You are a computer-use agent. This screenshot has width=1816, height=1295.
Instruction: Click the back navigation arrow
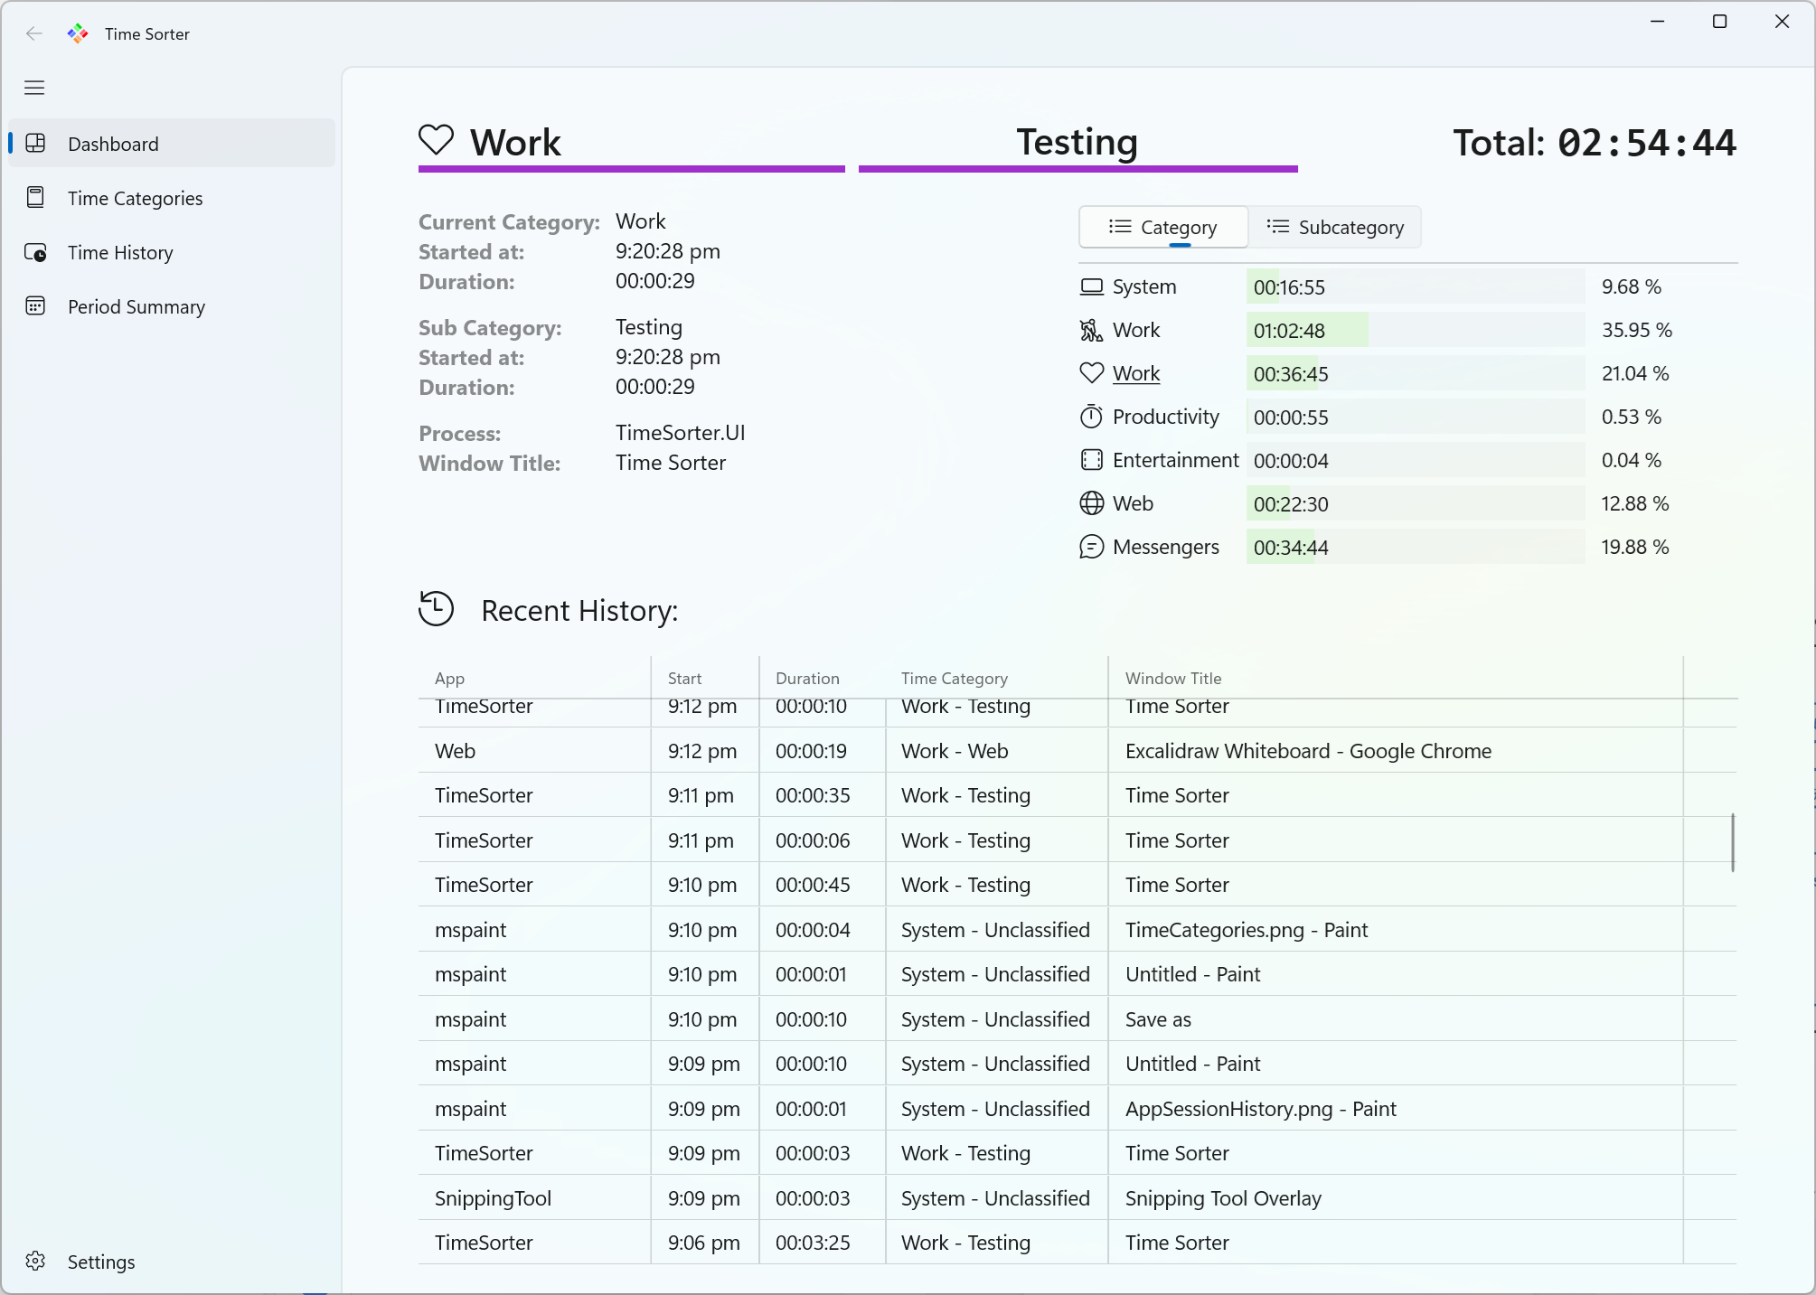click(34, 33)
